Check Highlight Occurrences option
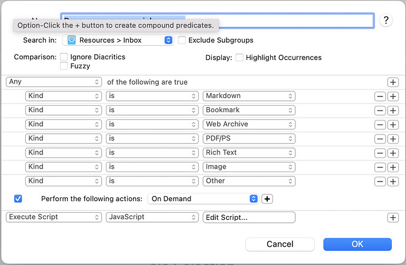Viewport: 406px width, 265px height. [239, 58]
